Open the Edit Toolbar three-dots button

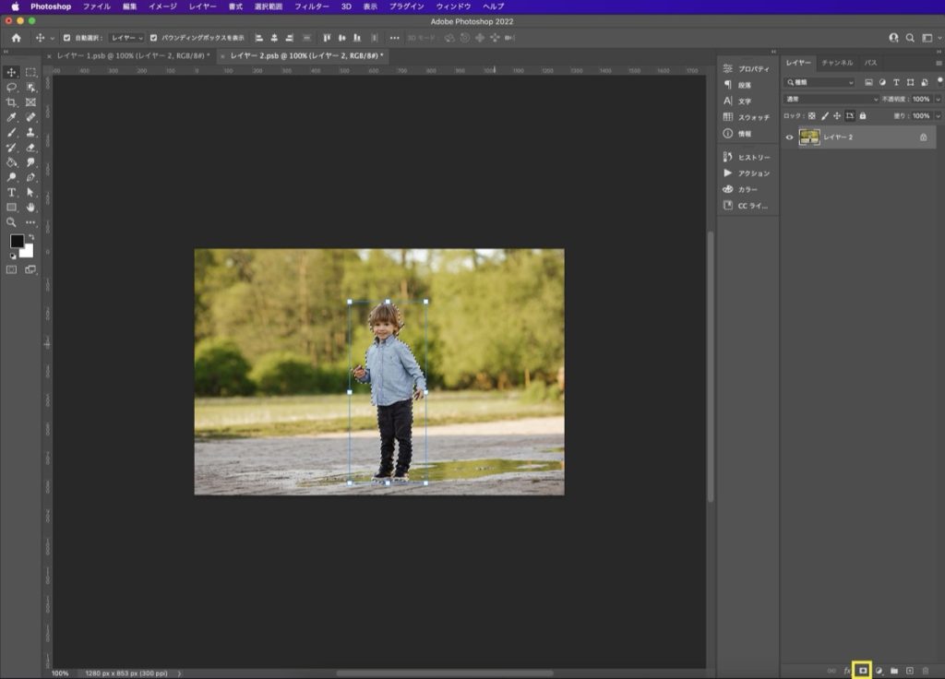coord(30,222)
